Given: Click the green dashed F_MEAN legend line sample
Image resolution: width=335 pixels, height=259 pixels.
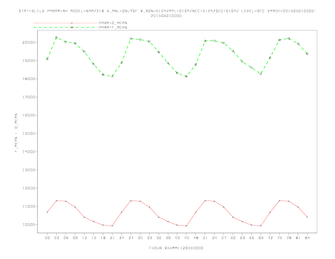Looking at the screenshot, I should 66,28.
